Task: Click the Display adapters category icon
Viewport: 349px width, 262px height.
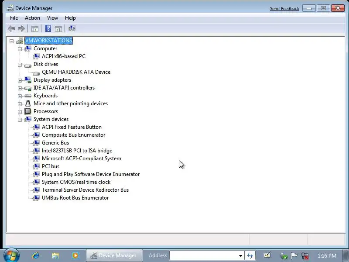Action: (28, 80)
